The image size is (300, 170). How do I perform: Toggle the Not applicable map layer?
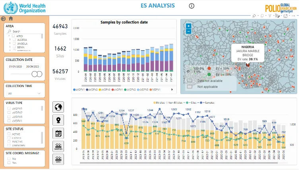[x=190, y=87]
